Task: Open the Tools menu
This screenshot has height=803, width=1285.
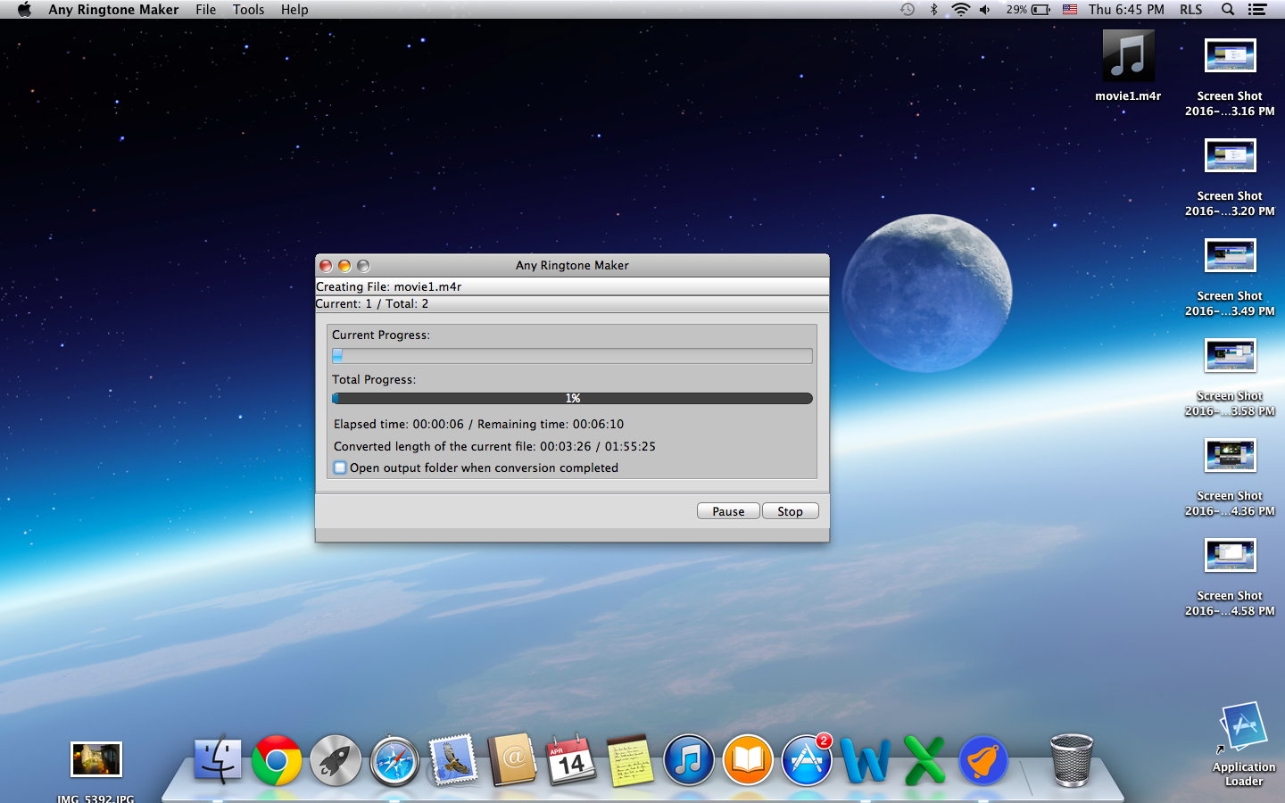Action: click(x=248, y=10)
